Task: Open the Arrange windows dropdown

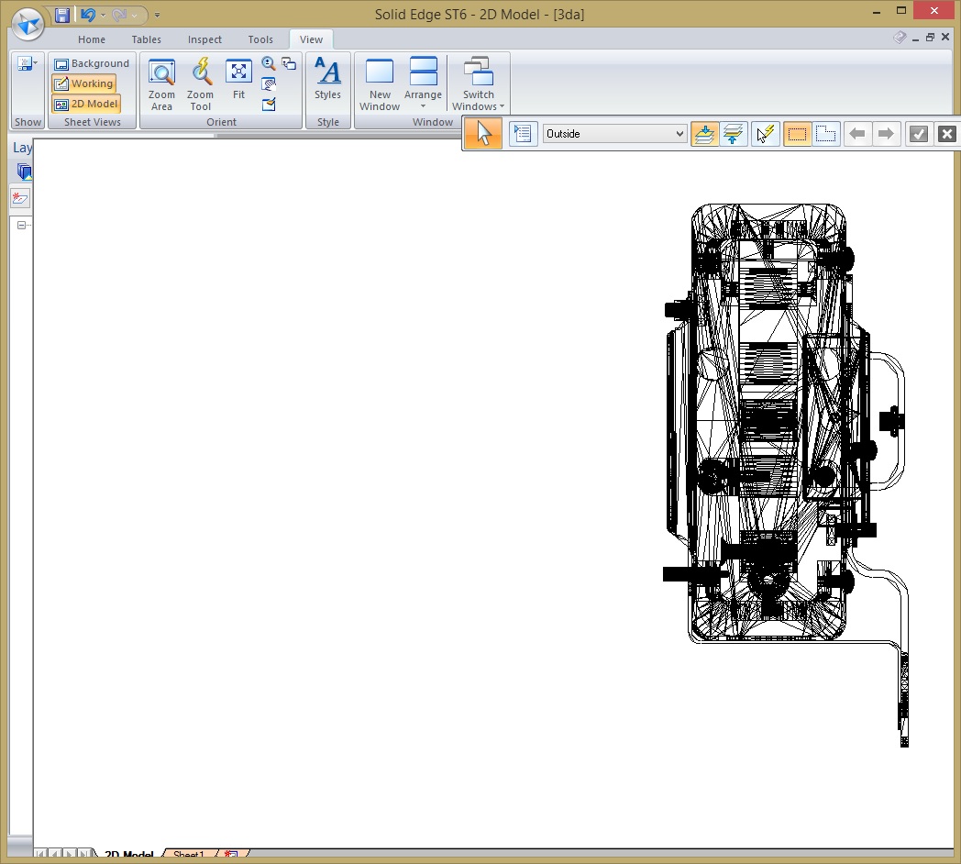Action: click(423, 83)
